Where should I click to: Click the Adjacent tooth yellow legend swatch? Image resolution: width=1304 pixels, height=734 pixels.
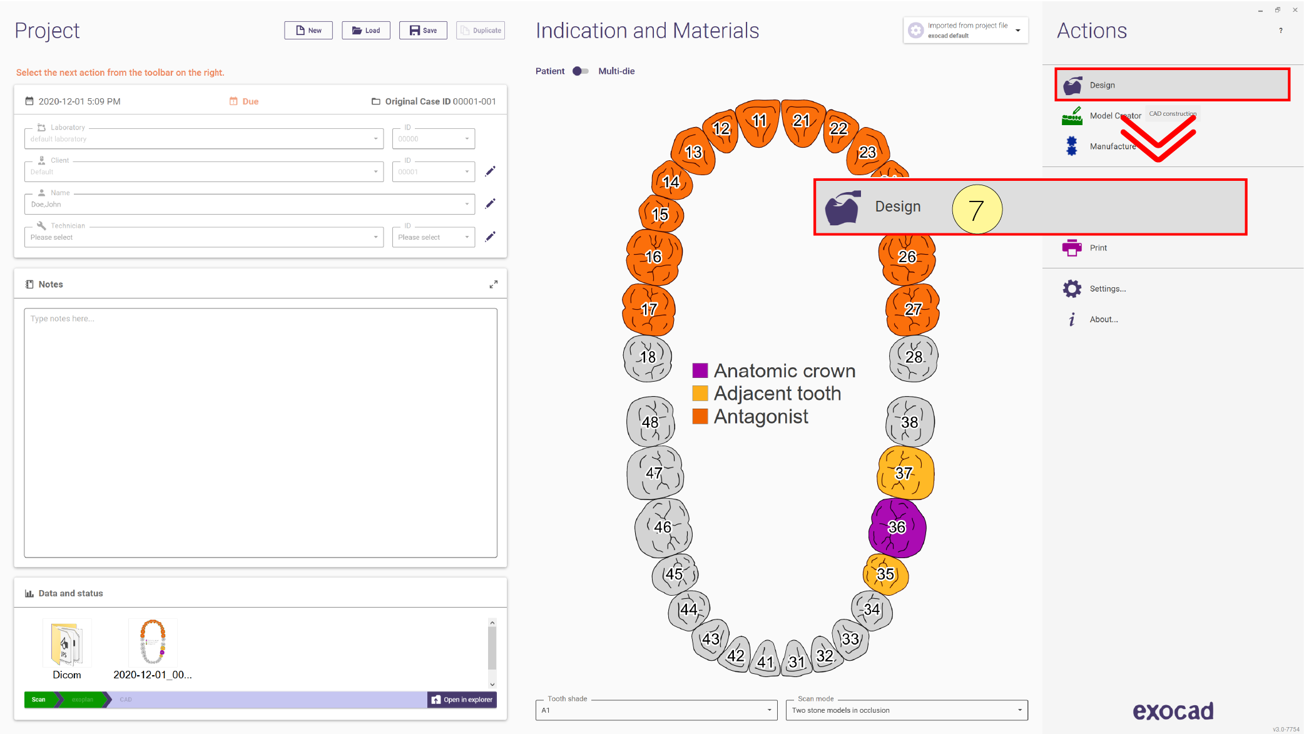pyautogui.click(x=700, y=393)
